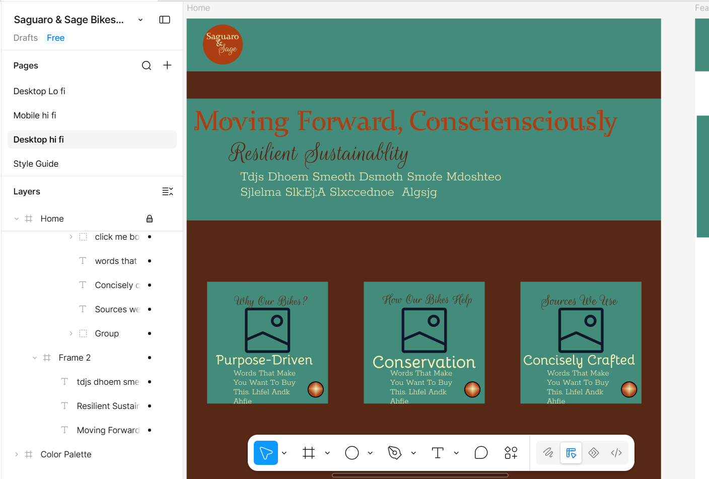
Task: Select the Comment tool
Action: (481, 453)
